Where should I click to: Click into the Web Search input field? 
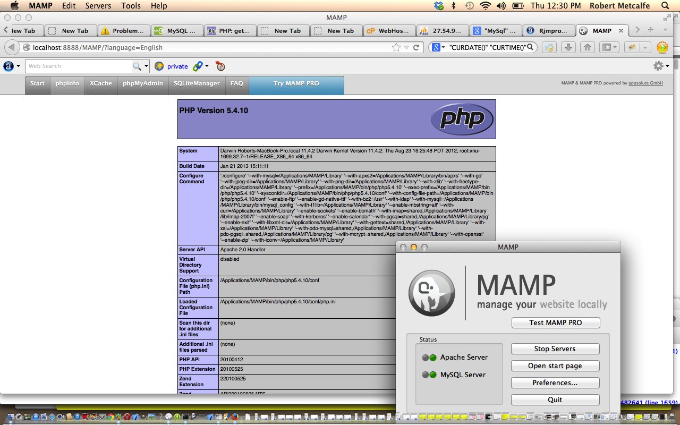(x=79, y=66)
